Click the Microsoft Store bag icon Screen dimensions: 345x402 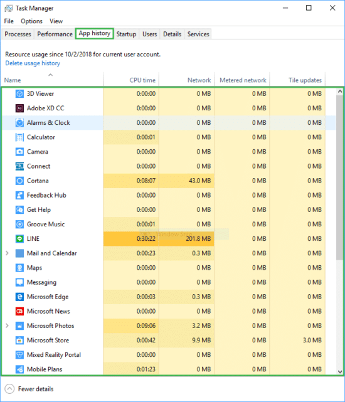point(19,340)
